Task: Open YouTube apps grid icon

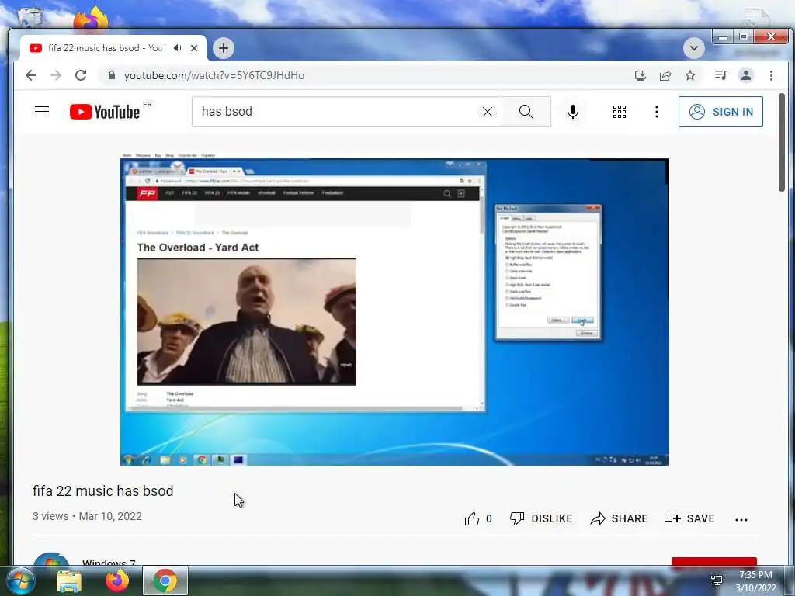Action: pyautogui.click(x=619, y=112)
